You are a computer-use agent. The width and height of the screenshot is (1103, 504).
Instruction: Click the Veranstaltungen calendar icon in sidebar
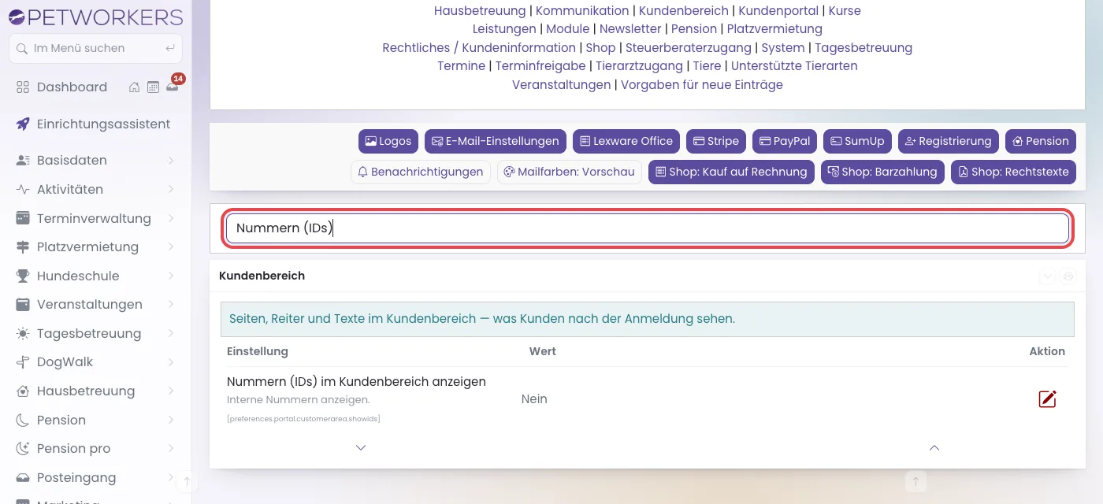(x=23, y=305)
